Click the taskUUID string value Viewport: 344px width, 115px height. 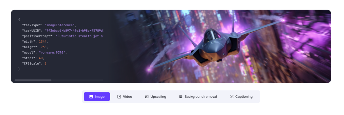74,30
